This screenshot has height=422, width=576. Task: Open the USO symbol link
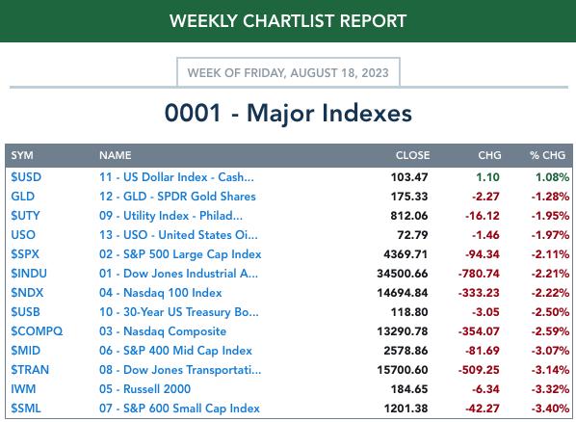23,235
